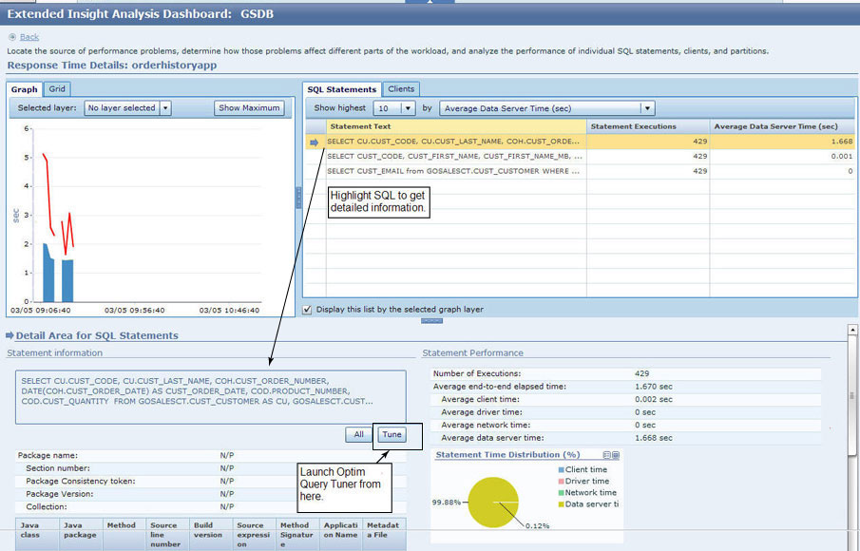
Task: Switch to the Clients tab
Action: point(401,89)
